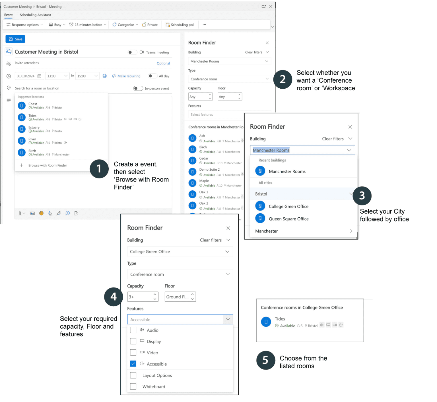
Task: Insert a picture into the event description
Action: (x=32, y=213)
